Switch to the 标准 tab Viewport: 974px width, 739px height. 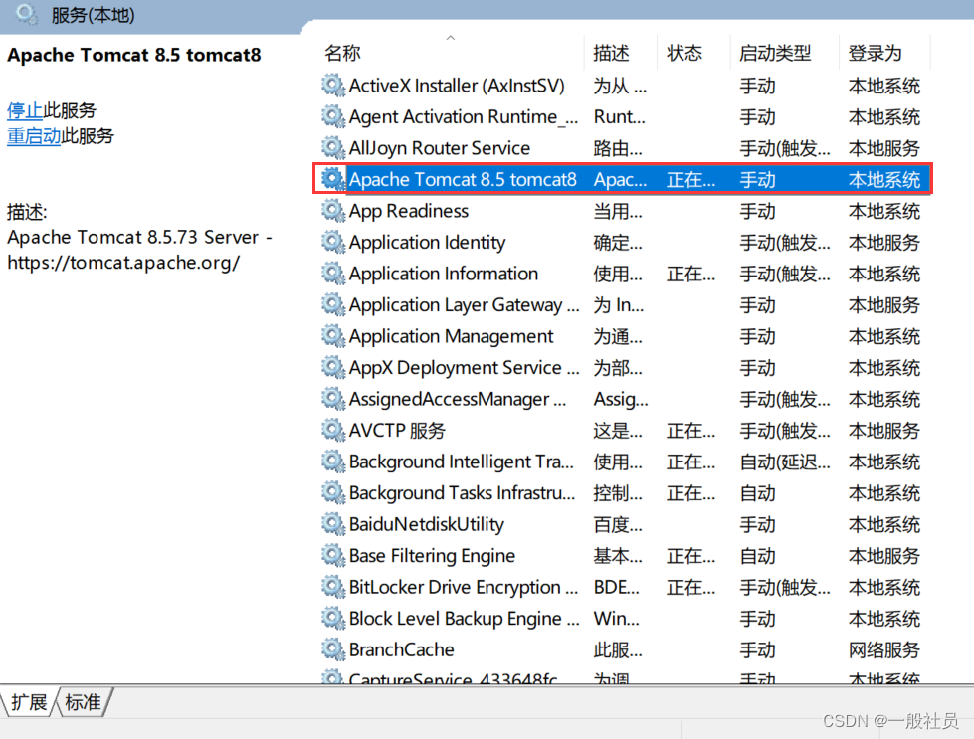83,702
